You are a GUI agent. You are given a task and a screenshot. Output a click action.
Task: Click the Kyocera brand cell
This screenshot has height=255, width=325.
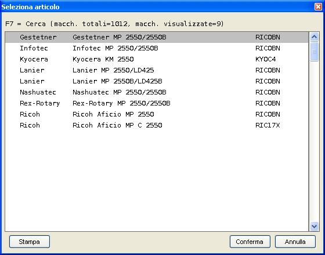tap(34, 59)
